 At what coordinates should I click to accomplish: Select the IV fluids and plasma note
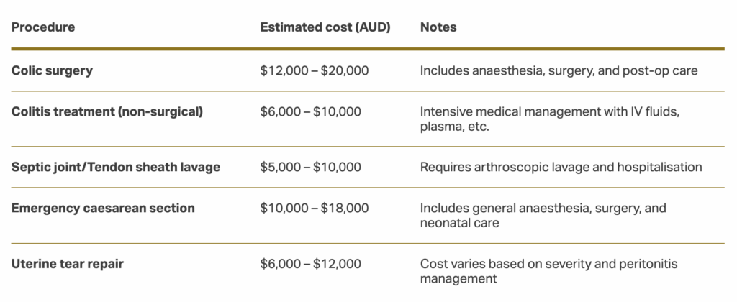[x=550, y=119]
